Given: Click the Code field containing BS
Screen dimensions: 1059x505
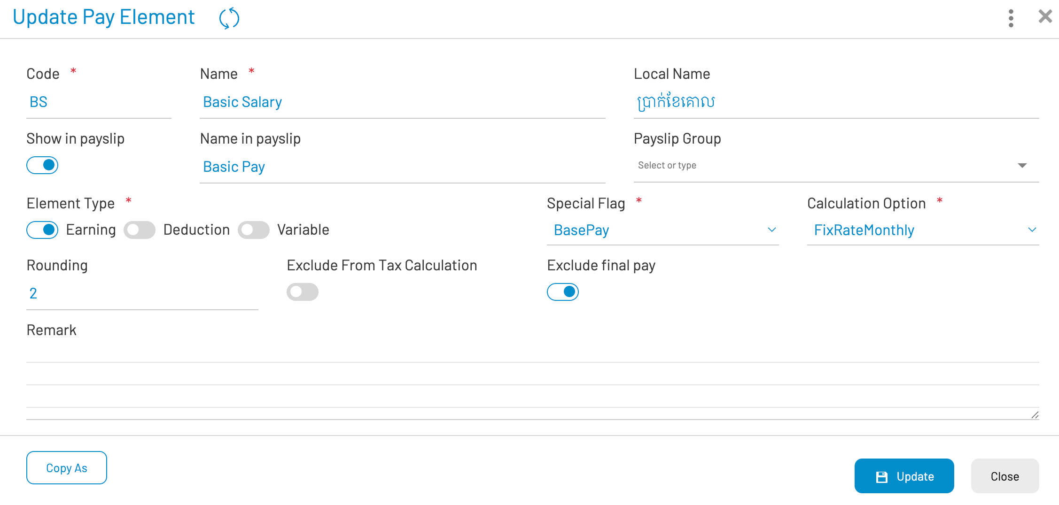Looking at the screenshot, I should [x=99, y=102].
